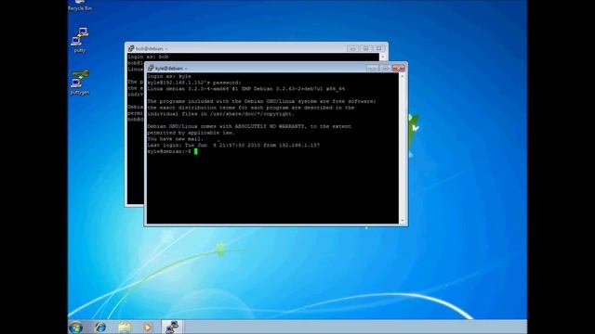Maximize the bob@debian PuTTY window
The width and height of the screenshot is (595, 334).
pyautogui.click(x=365, y=48)
